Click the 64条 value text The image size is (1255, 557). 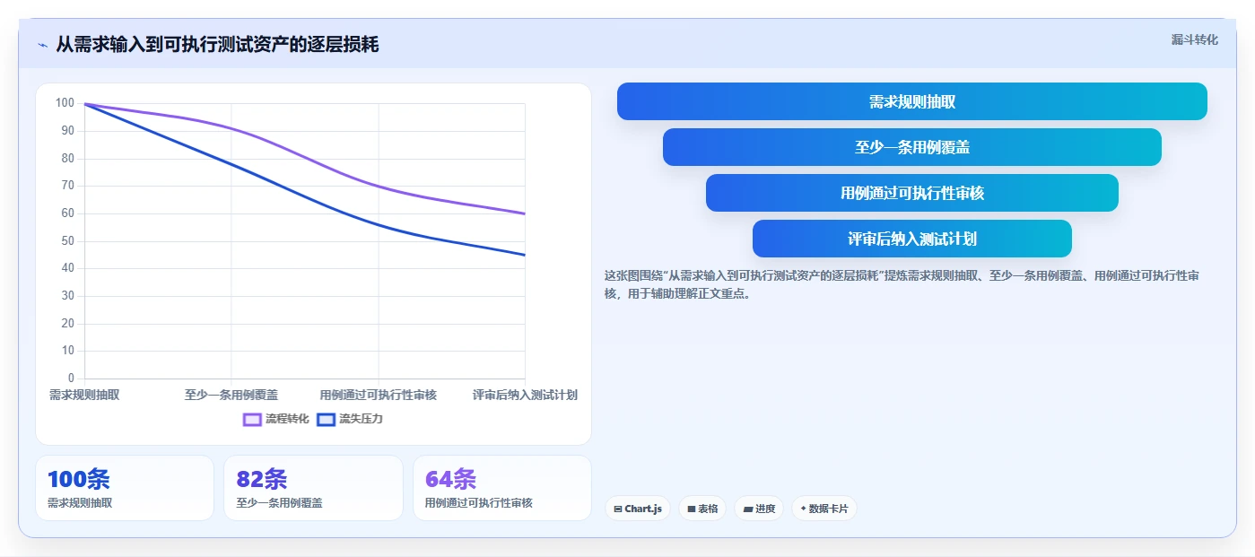[x=450, y=479]
